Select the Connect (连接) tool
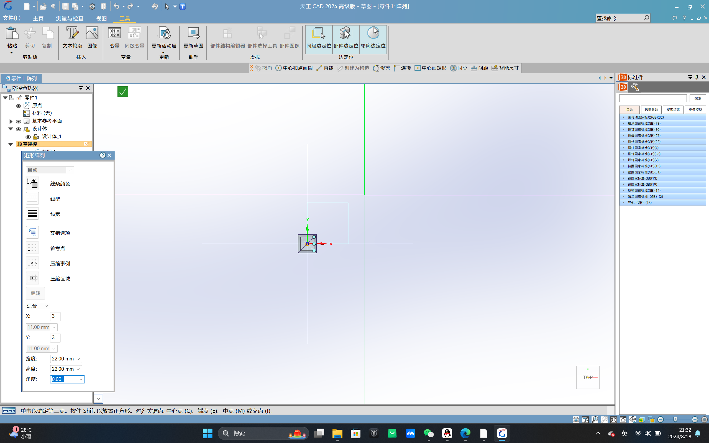709x443 pixels. 402,68
